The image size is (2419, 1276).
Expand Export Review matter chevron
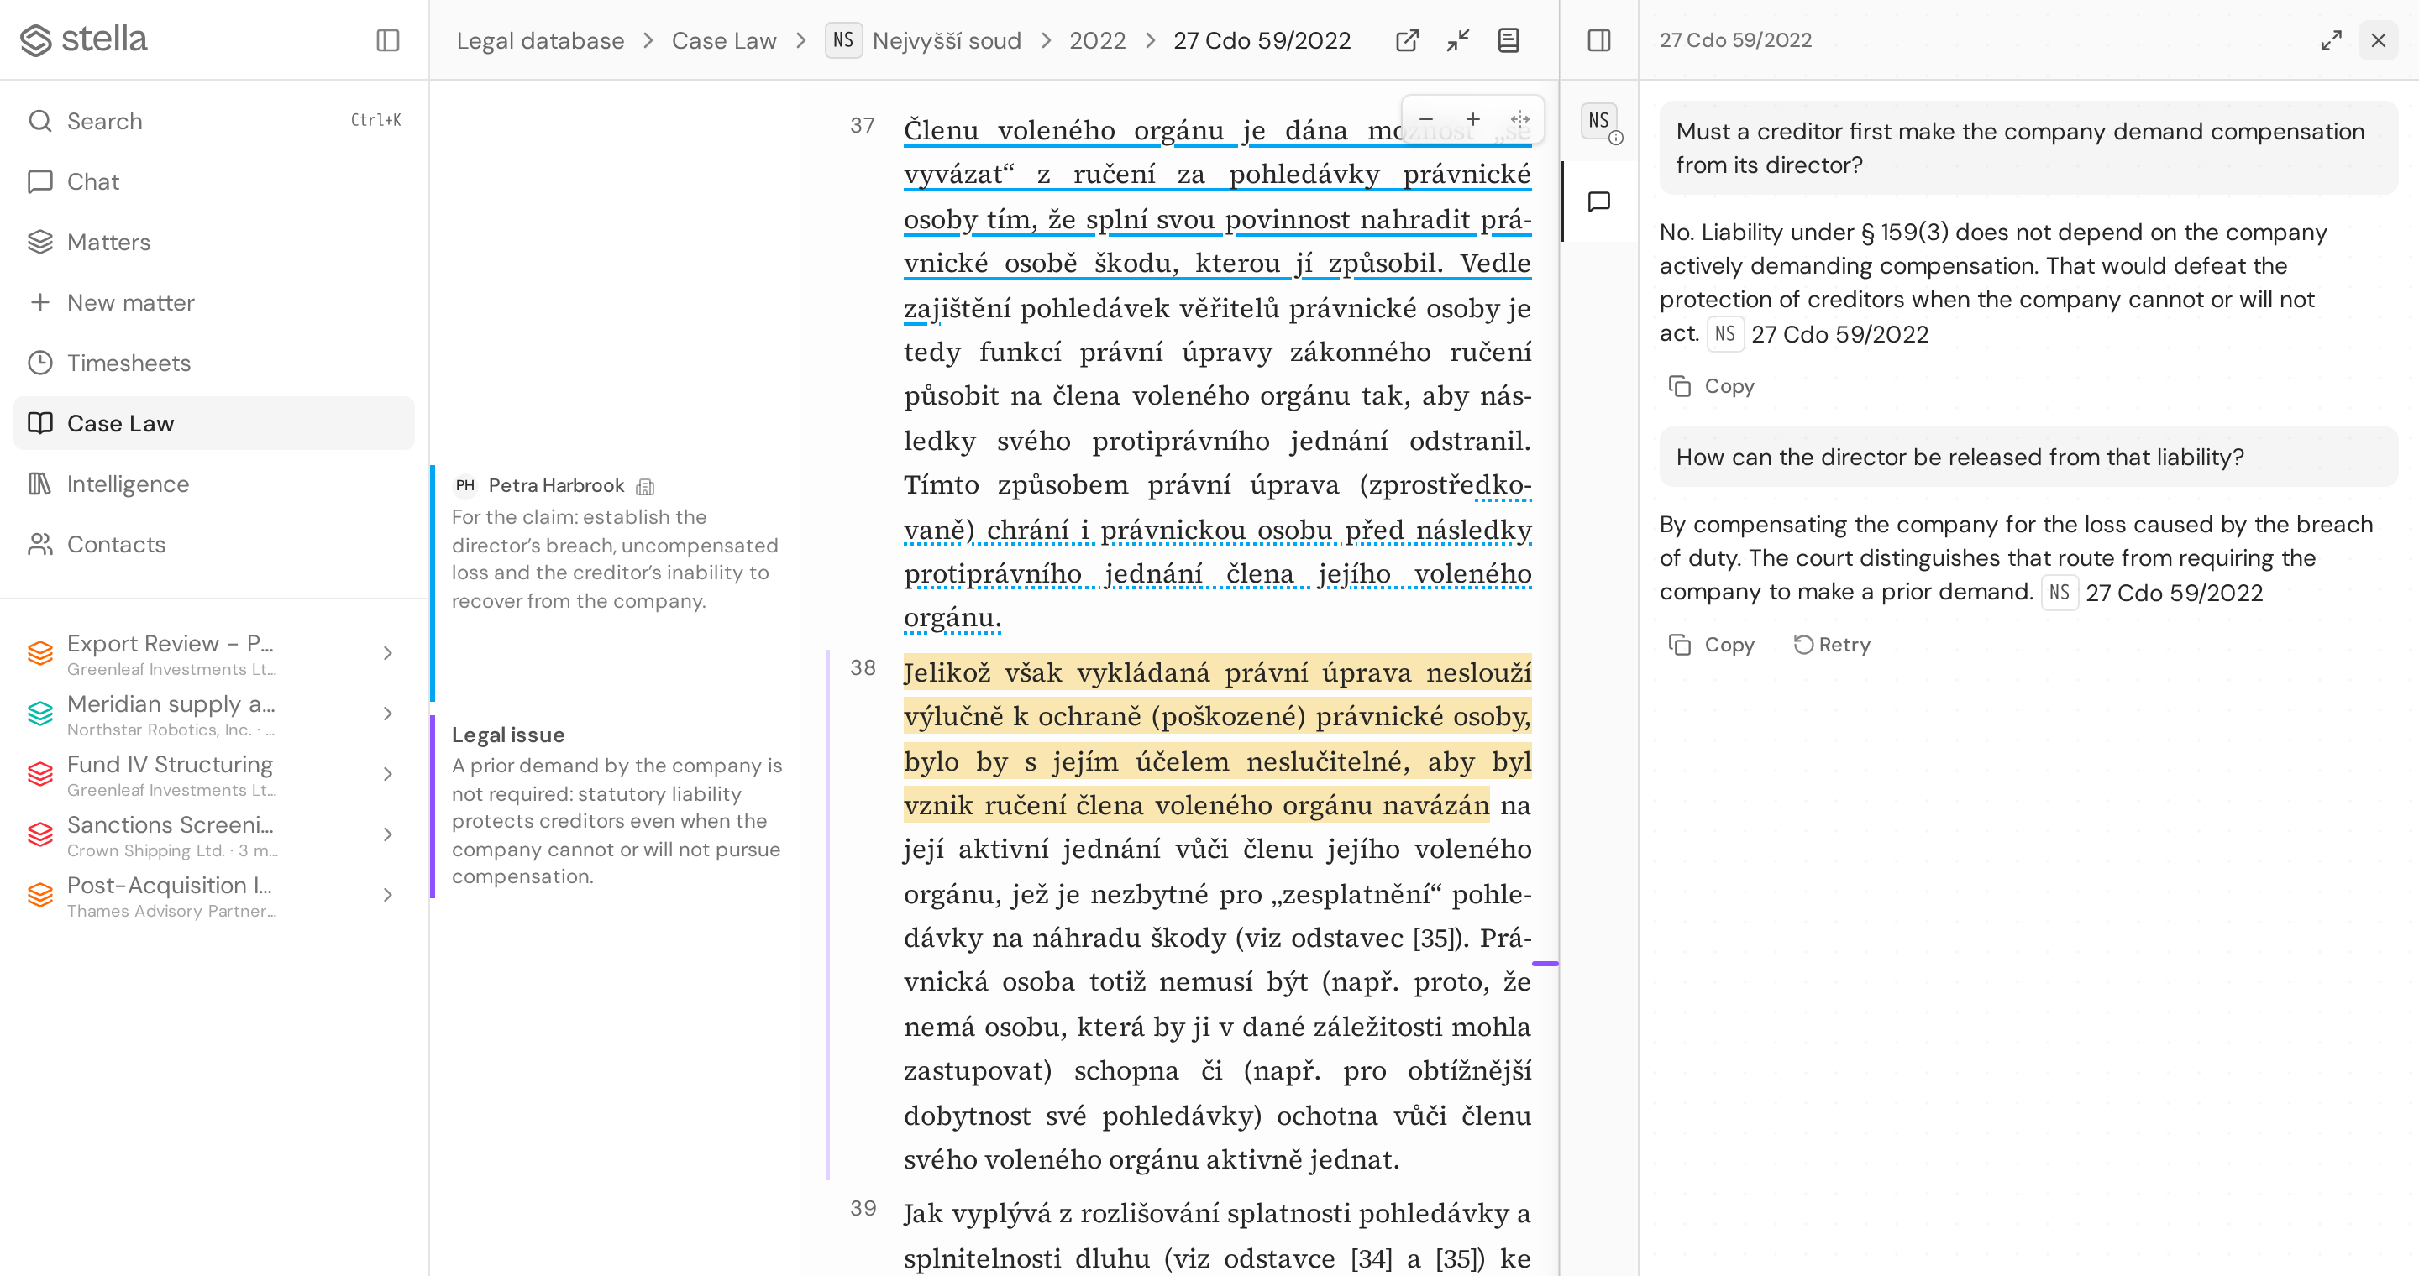(388, 653)
